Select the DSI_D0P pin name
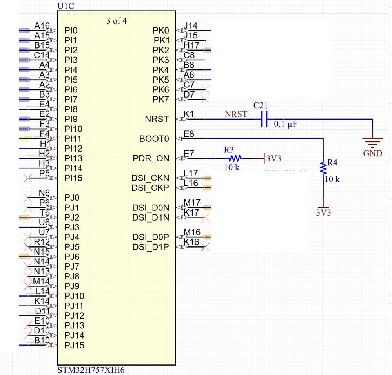Screen dimensions: 392x375 (x=151, y=237)
